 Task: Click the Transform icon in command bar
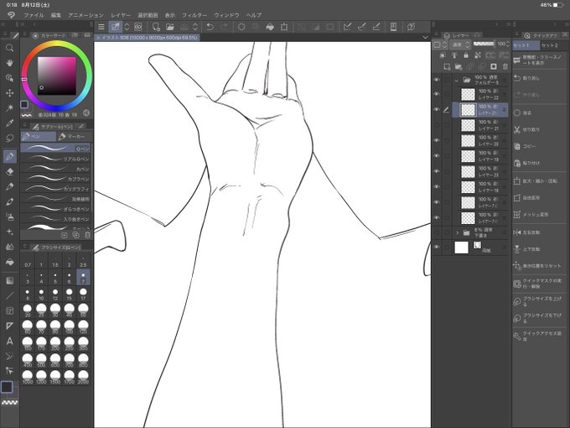(284, 27)
